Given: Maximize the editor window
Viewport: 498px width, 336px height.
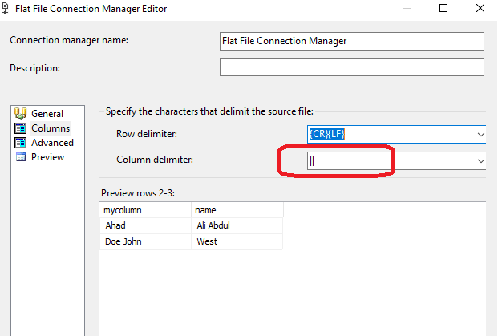Looking at the screenshot, I should [x=443, y=8].
